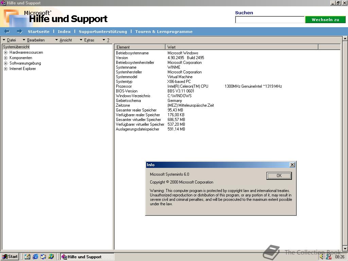
Task: Click the 176,00 KB value
Action: click(x=176, y=115)
